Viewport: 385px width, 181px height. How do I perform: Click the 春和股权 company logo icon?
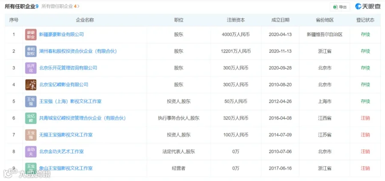31,51
